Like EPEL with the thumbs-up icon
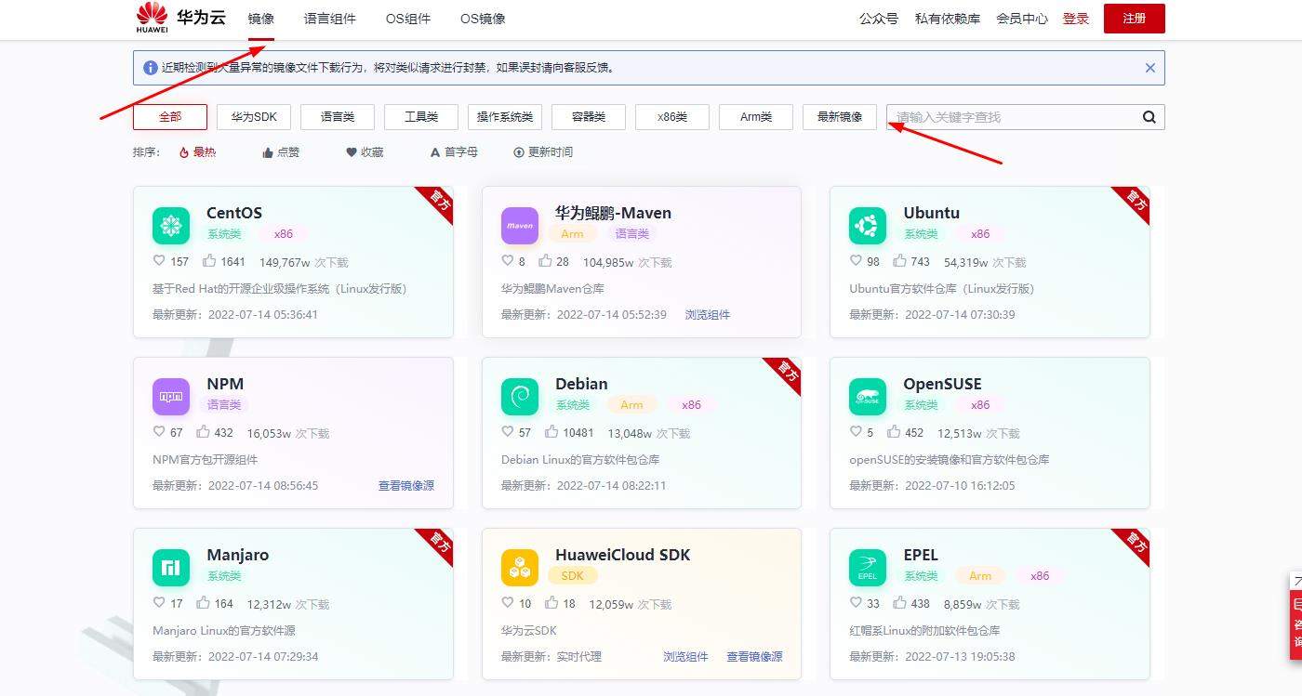Image resolution: width=1302 pixels, height=696 pixels. coord(899,603)
